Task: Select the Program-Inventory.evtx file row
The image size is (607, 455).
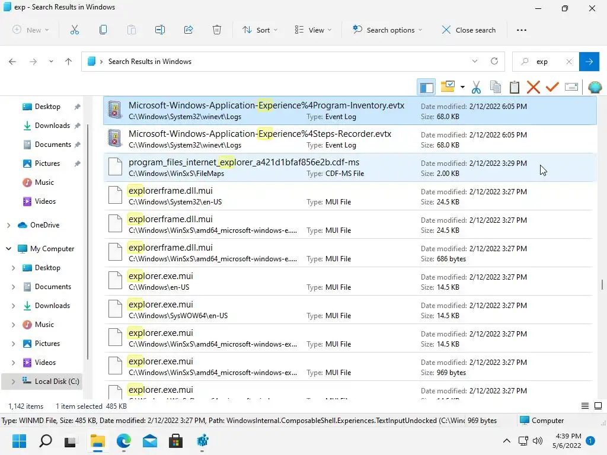Action: pyautogui.click(x=350, y=111)
